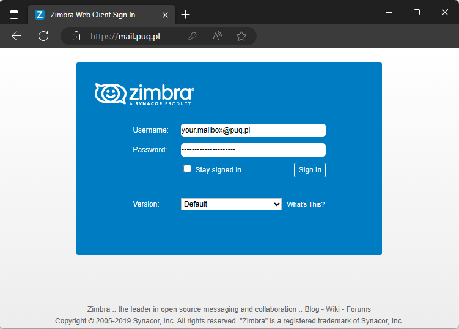Open the Wiki link in the footer

click(332, 309)
